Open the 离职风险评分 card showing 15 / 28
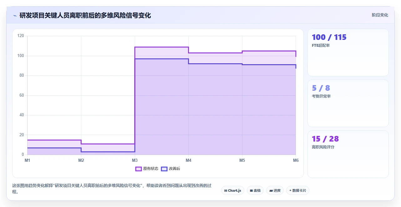Viewport: 401px width, 207px height. [x=348, y=154]
